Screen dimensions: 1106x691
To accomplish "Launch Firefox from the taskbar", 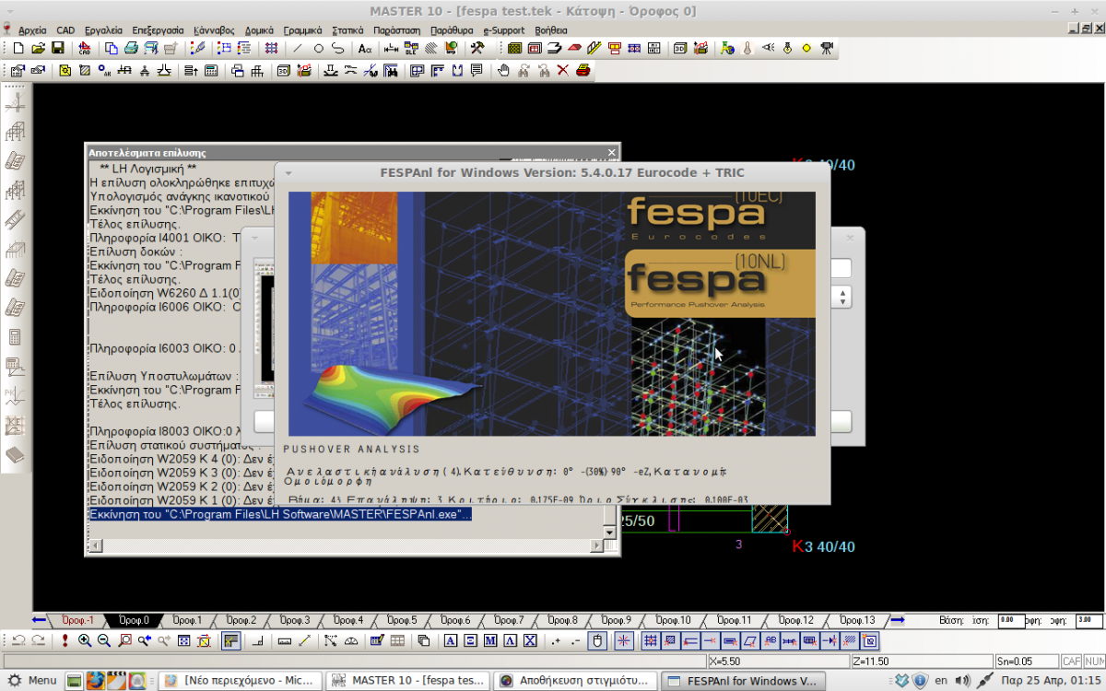I will pos(96,681).
